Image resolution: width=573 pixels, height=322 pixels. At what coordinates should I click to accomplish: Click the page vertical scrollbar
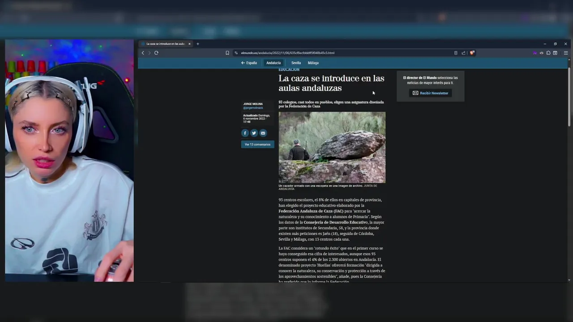(569, 96)
